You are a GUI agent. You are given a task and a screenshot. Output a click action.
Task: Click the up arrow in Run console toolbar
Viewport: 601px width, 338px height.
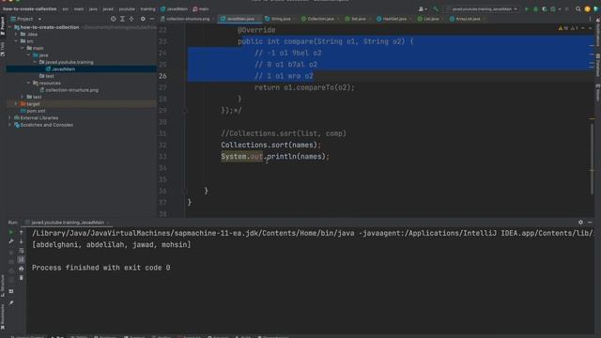(x=21, y=232)
